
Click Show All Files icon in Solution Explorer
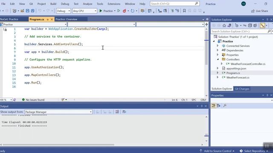click(x=255, y=25)
